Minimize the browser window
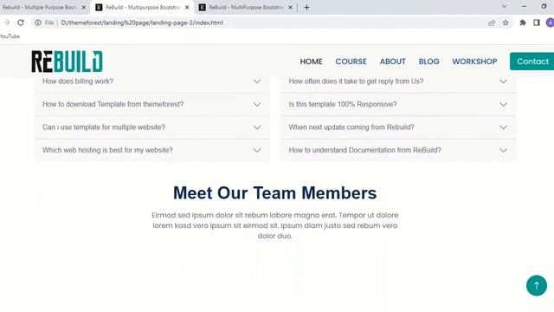This screenshot has width=554, height=312. pos(524,6)
